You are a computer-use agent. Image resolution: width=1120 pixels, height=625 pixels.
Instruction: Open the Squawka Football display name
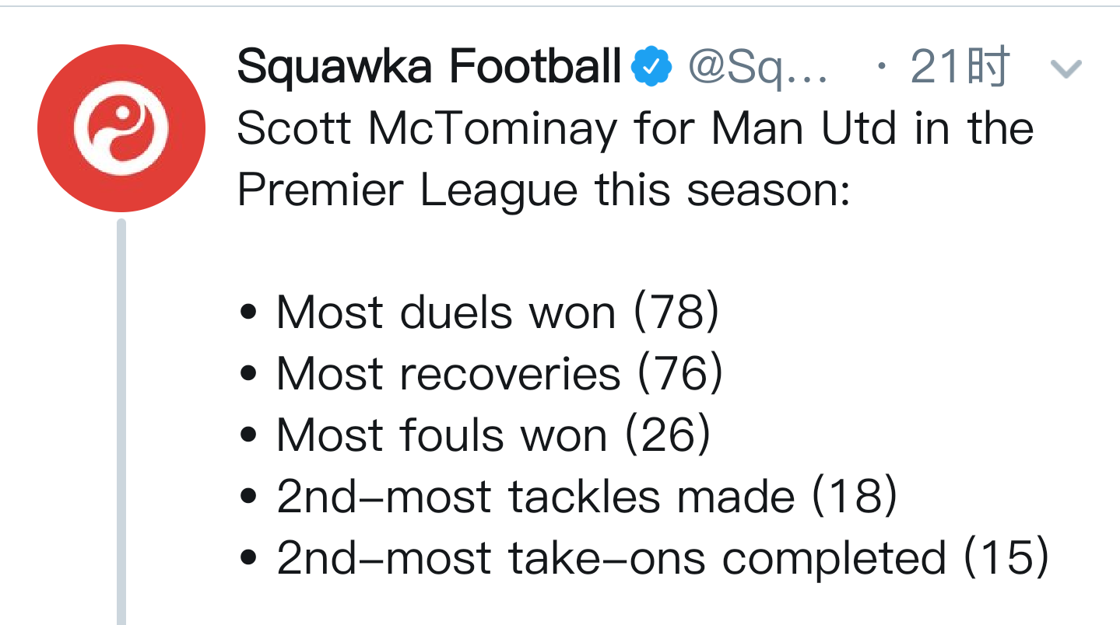430,67
